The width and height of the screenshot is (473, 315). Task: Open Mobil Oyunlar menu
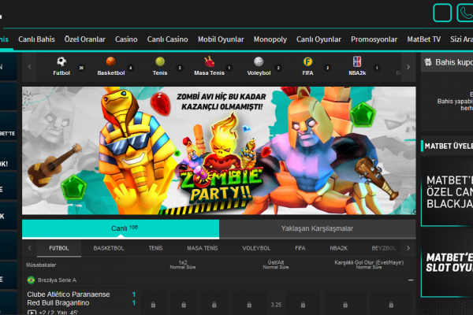pyautogui.click(x=221, y=39)
